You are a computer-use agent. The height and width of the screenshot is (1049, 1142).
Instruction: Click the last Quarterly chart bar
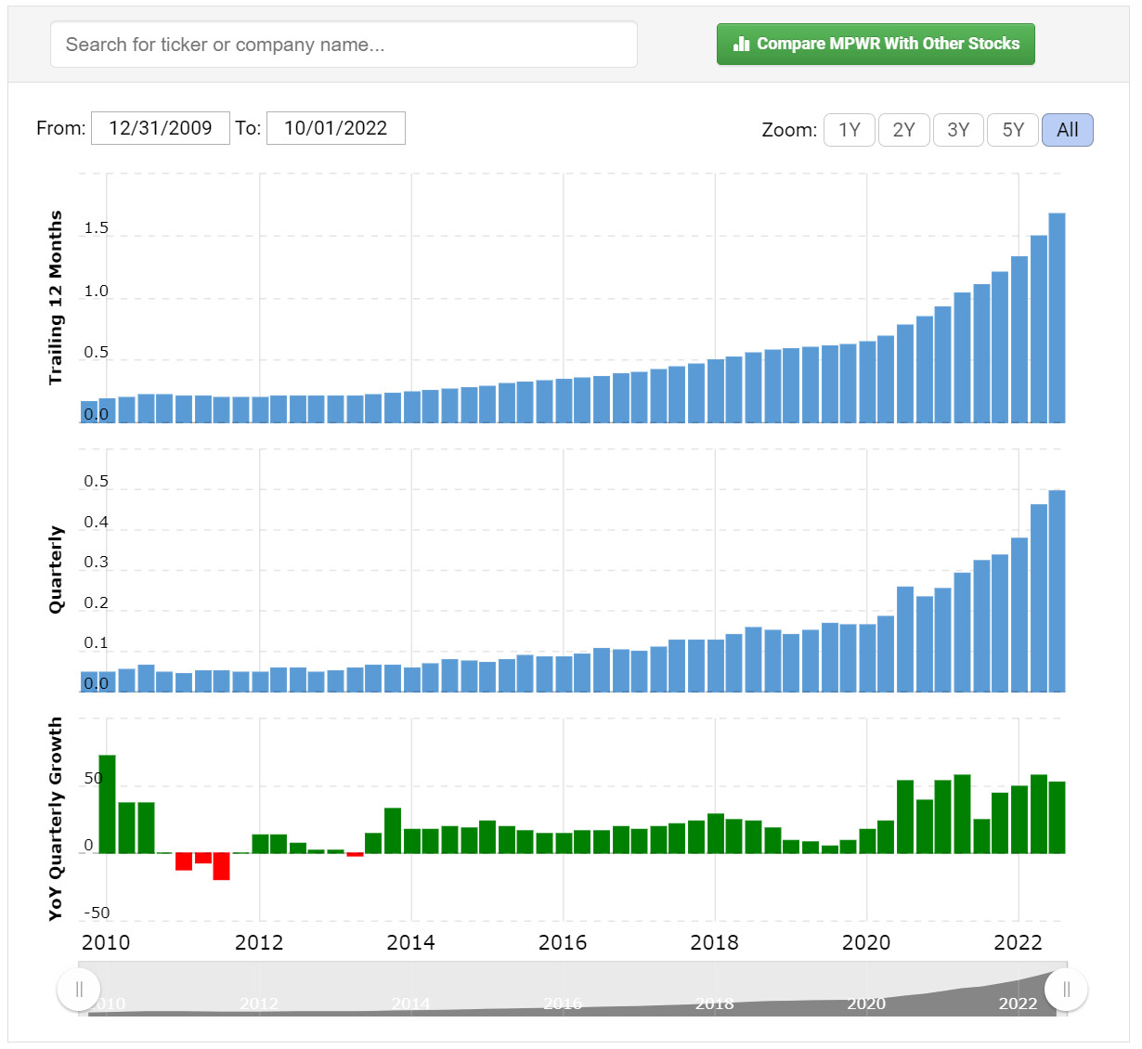point(1057,590)
